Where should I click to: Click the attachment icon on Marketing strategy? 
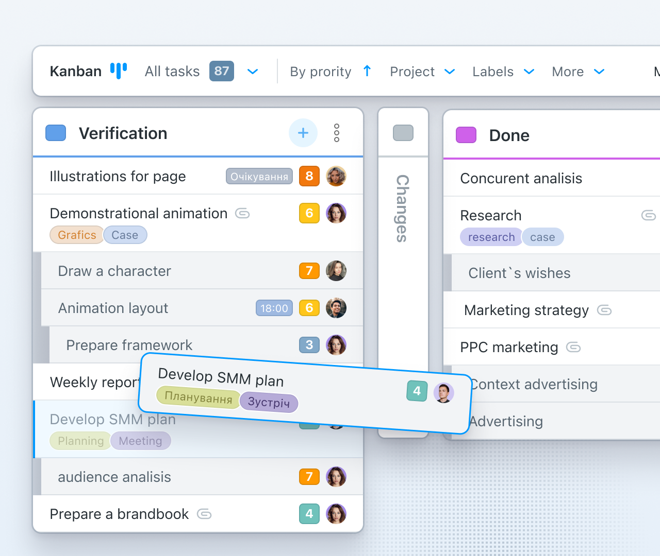[604, 310]
